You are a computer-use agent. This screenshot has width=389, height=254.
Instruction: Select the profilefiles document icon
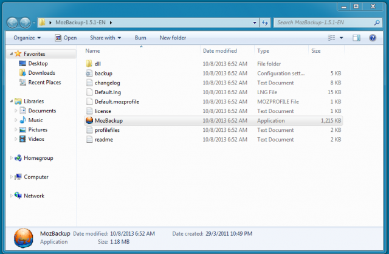(x=89, y=130)
